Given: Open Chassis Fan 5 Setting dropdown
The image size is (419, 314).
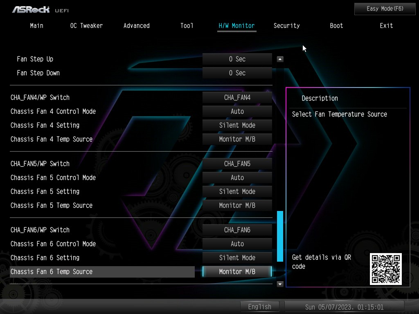Looking at the screenshot, I should click(x=237, y=191).
